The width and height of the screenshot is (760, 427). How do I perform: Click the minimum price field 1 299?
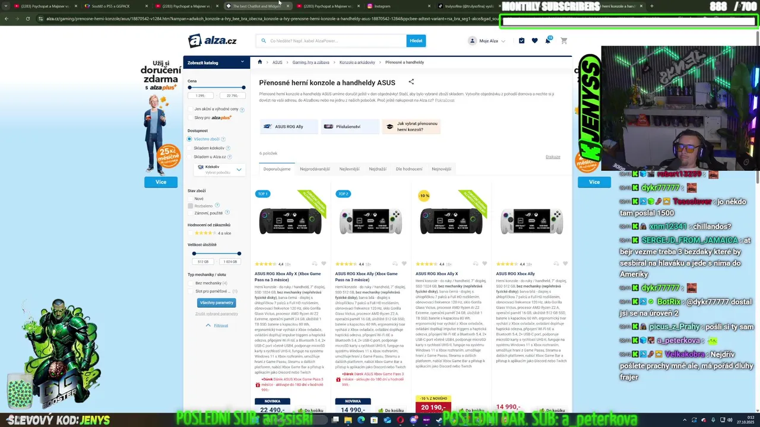click(201, 95)
